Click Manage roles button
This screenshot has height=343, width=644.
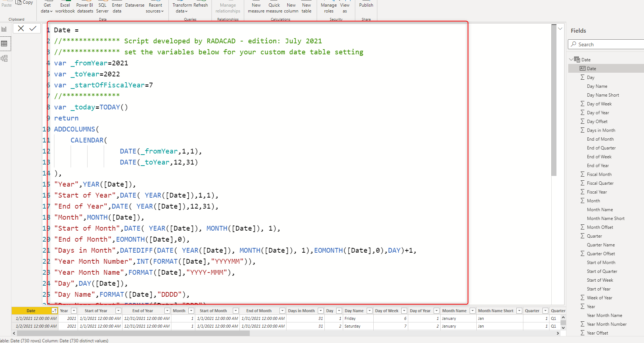[328, 8]
